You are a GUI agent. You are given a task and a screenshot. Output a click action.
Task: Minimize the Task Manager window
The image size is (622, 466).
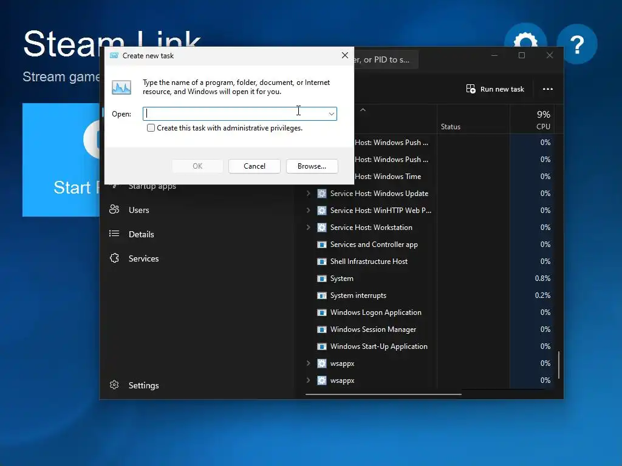coord(494,55)
